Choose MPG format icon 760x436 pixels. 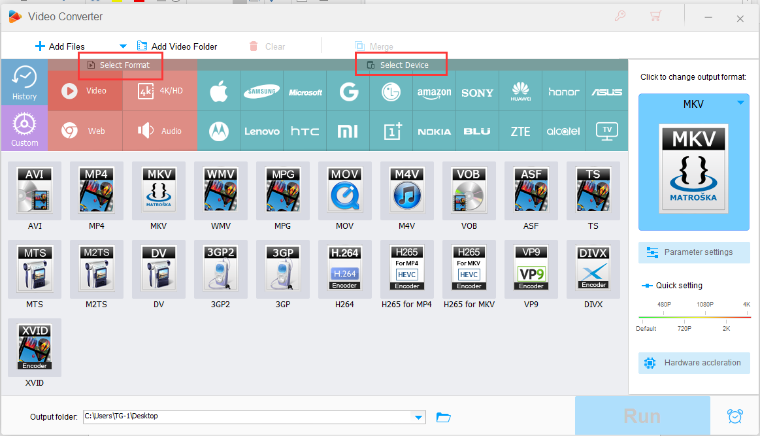[282, 191]
